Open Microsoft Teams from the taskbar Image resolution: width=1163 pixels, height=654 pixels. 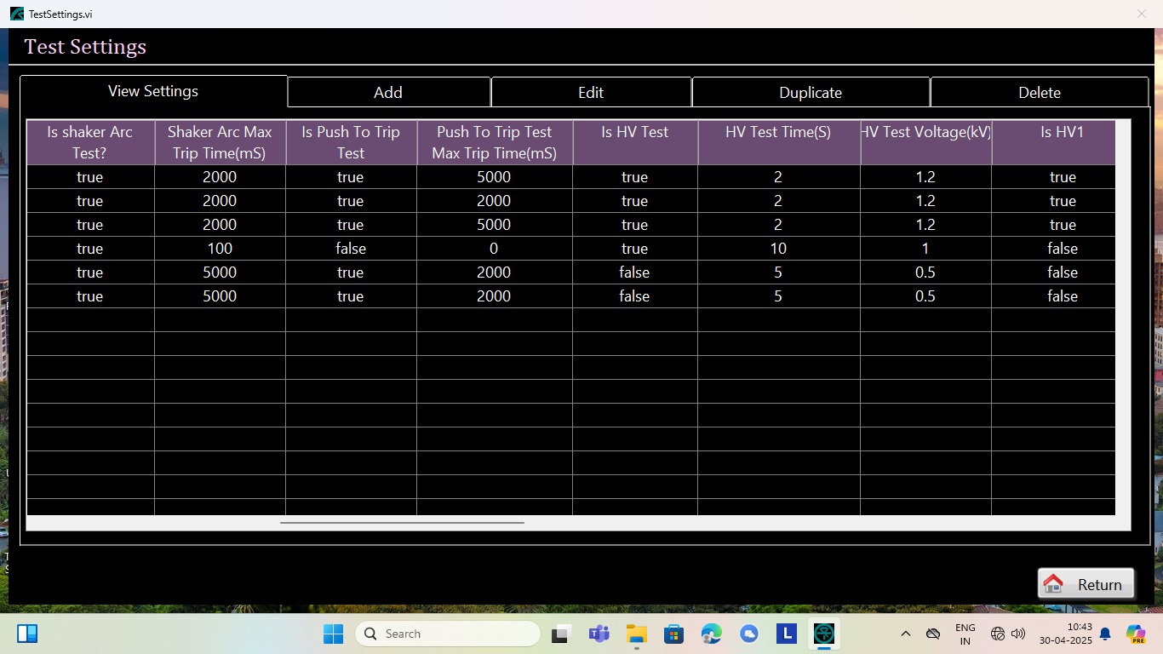[x=599, y=634]
